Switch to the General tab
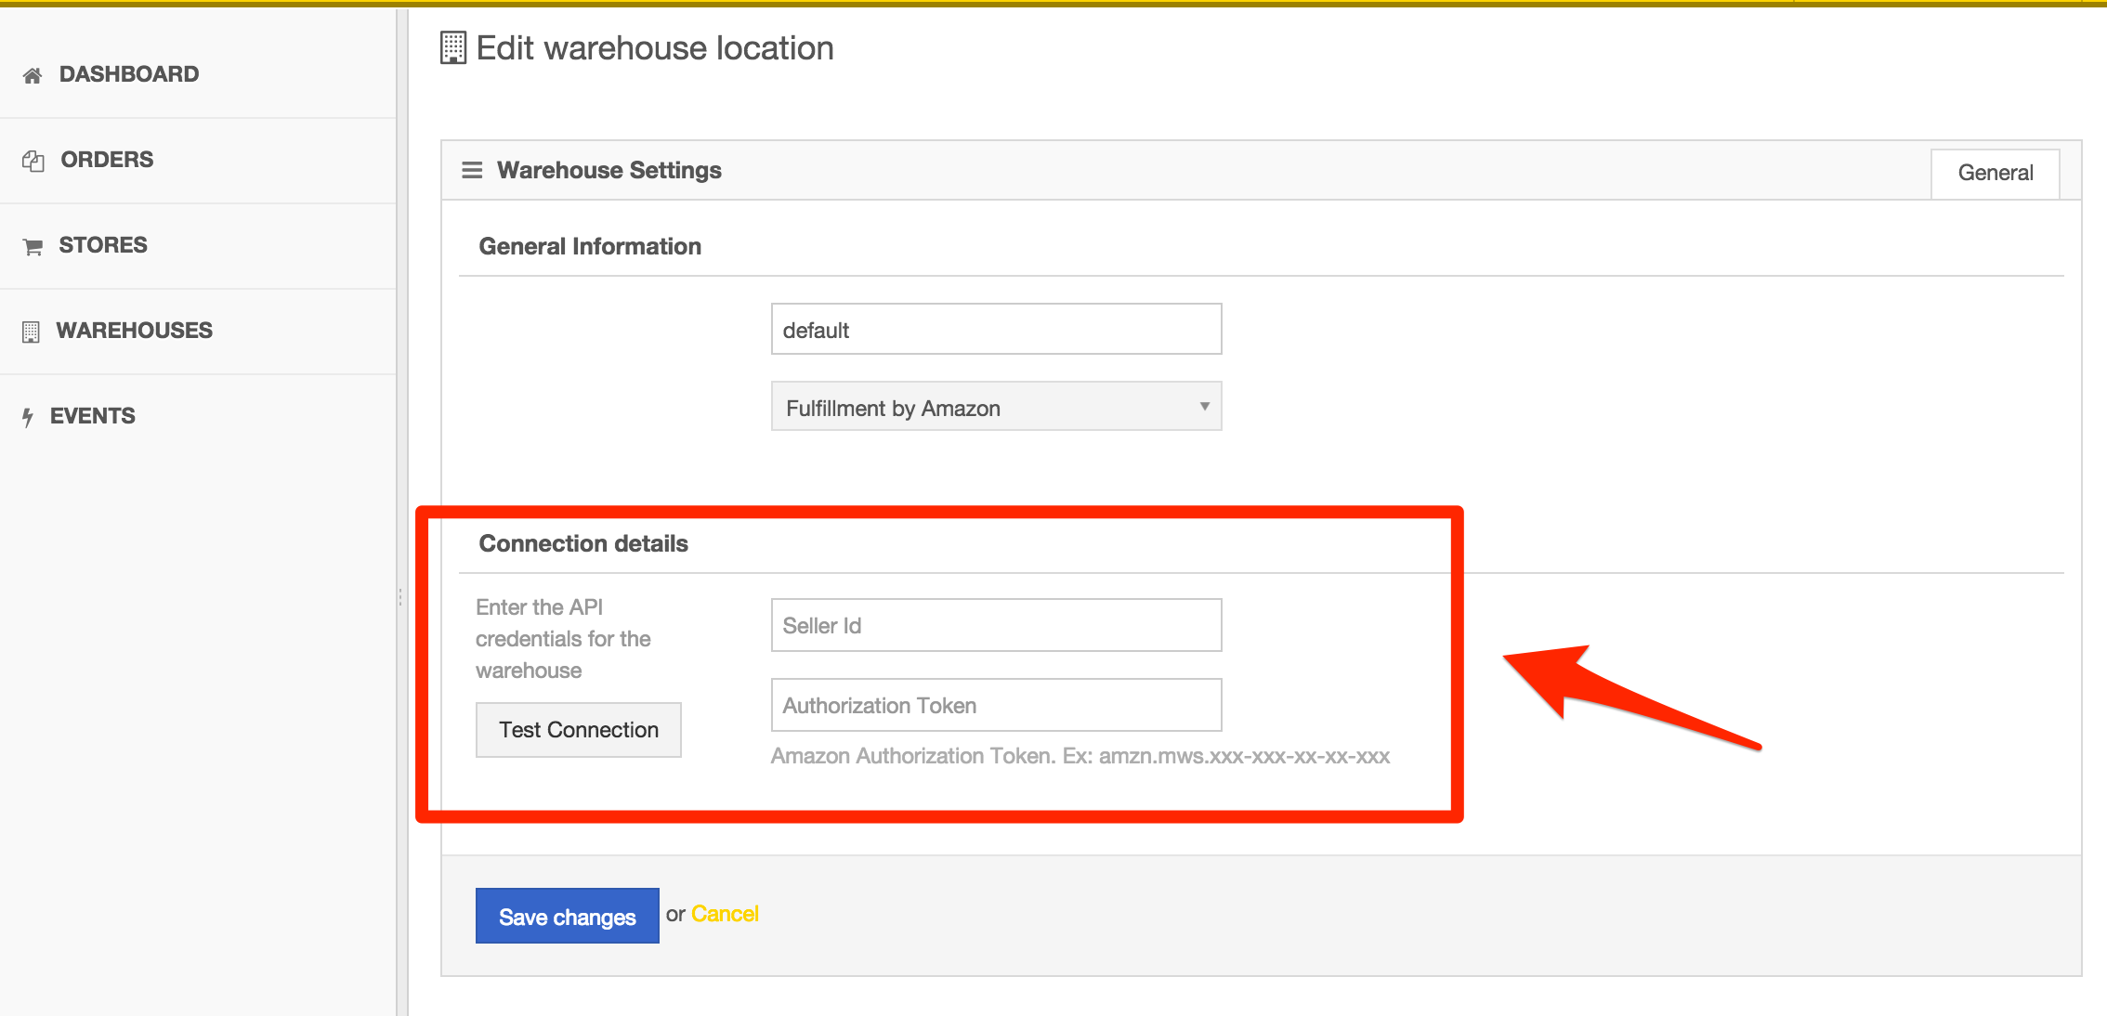 (x=1996, y=174)
